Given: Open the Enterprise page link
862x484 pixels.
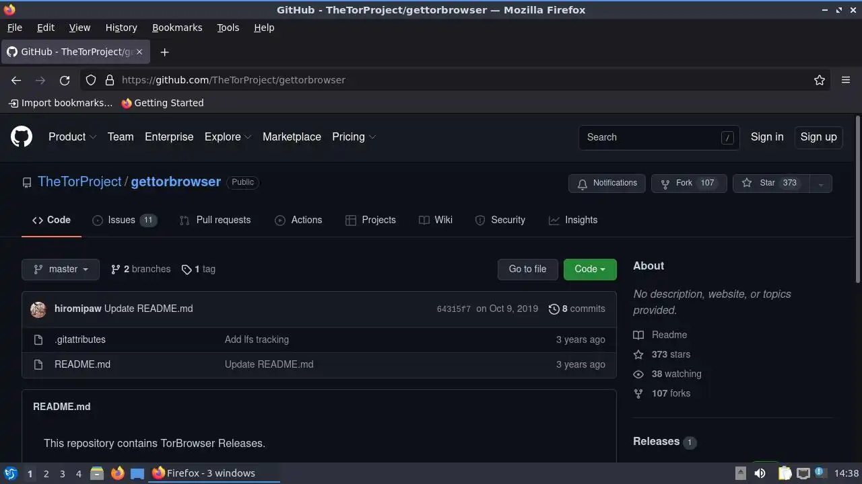Looking at the screenshot, I should [169, 136].
